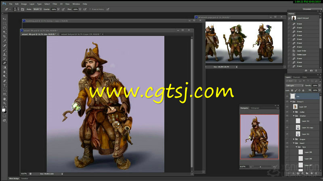Screen dimensions: 323x181
Task: Open the Image menu
Action: 24,4
